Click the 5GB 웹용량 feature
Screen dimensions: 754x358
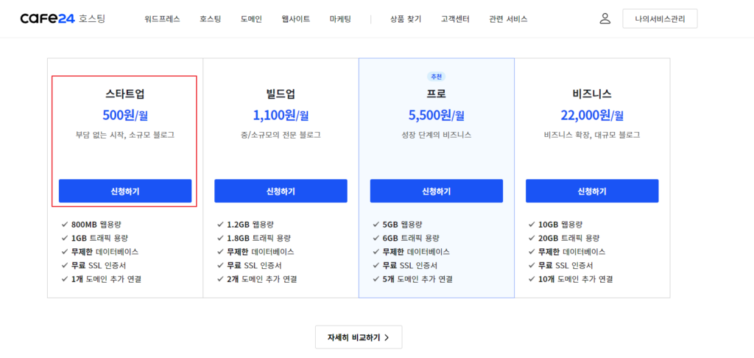coord(397,224)
